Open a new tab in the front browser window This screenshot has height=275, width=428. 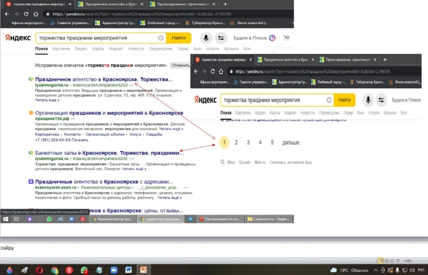385,60
